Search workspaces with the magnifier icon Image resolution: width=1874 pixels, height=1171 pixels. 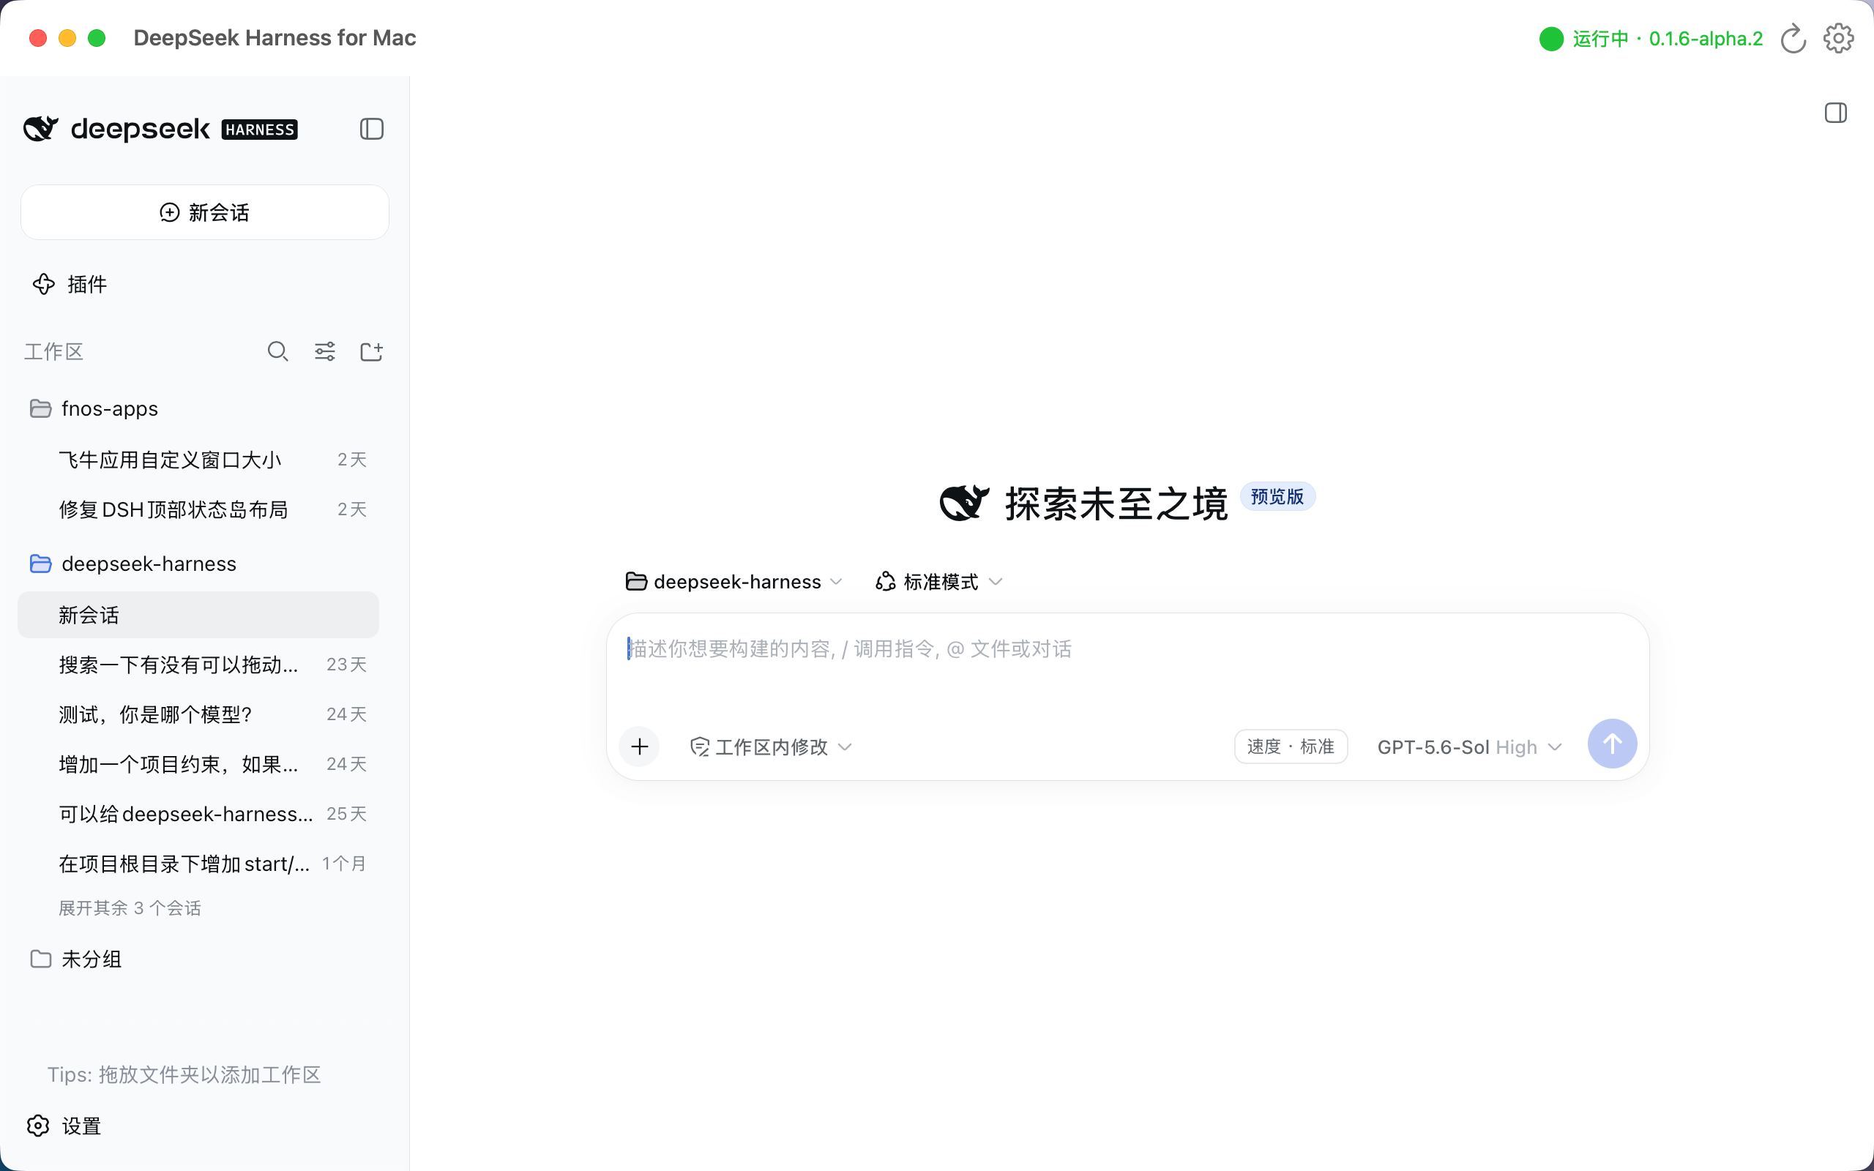click(278, 351)
